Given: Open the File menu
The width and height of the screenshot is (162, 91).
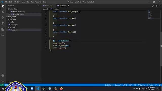Looking at the screenshot, I should coord(6,2).
